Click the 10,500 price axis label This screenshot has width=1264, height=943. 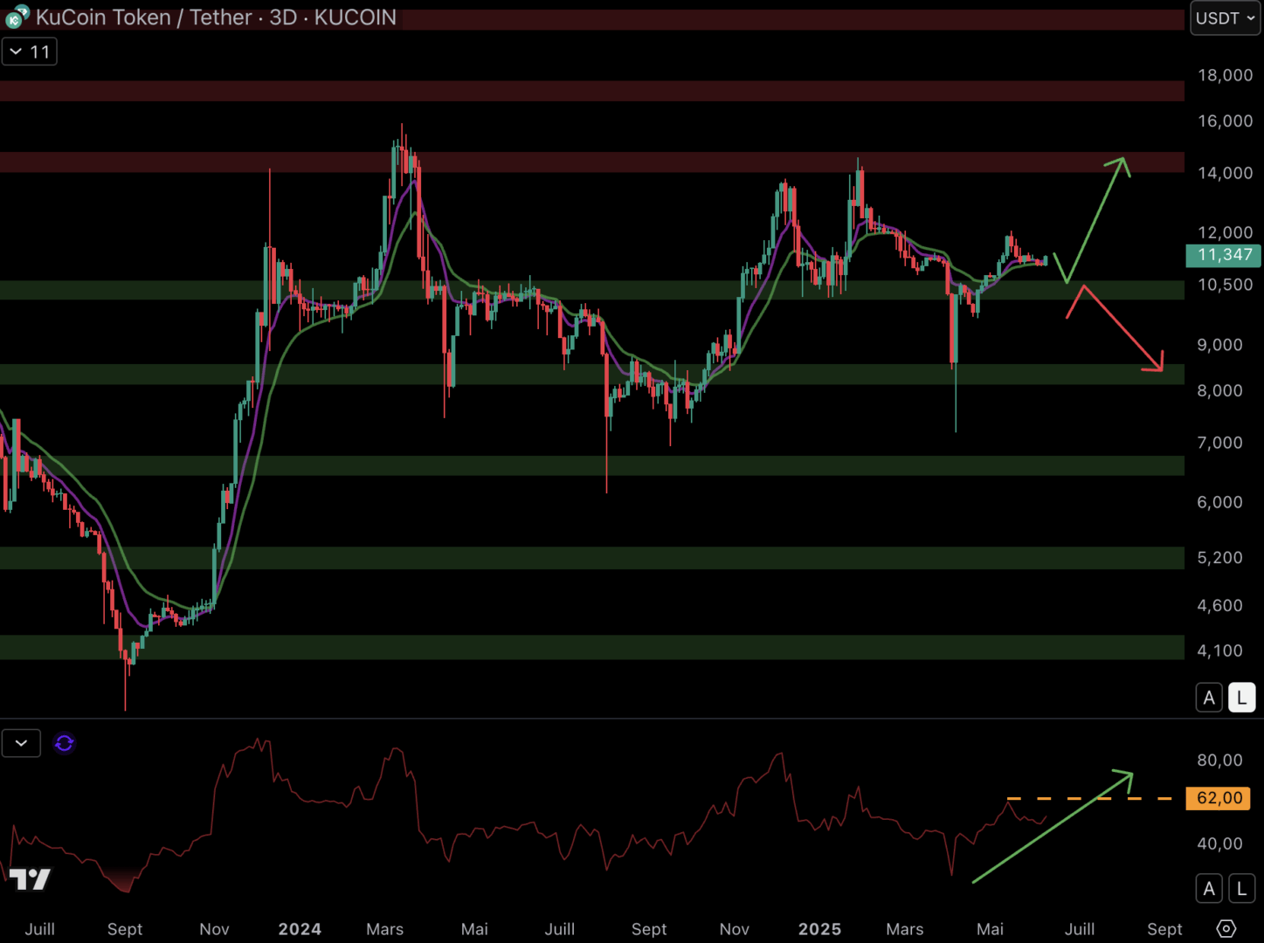coord(1225,285)
